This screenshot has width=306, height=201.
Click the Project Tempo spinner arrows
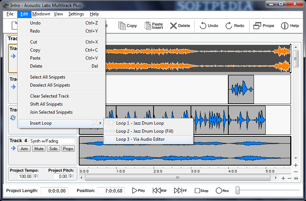coord(36,176)
